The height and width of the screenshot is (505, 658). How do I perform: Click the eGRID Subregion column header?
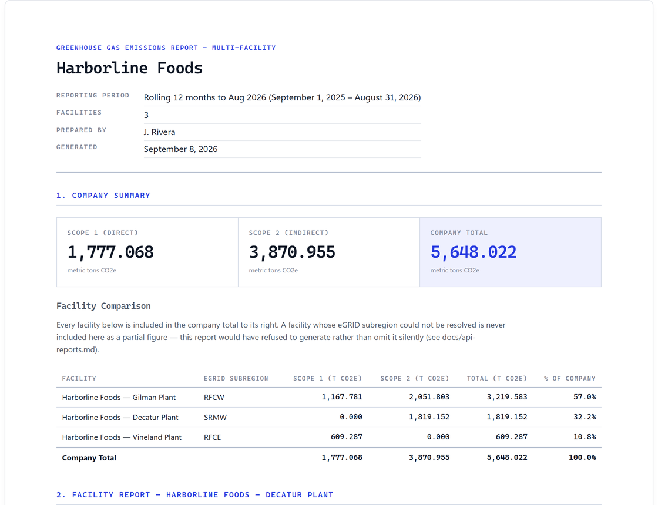pos(236,378)
